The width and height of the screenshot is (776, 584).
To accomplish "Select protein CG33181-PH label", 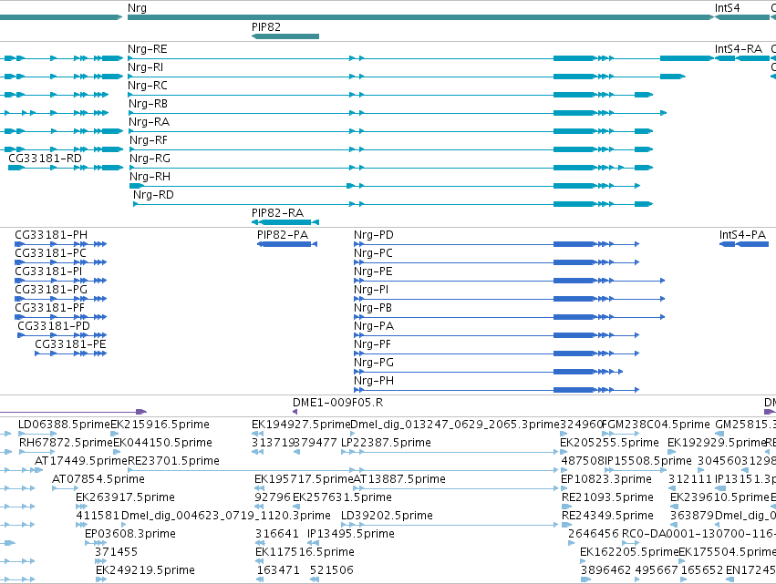I will (x=51, y=235).
